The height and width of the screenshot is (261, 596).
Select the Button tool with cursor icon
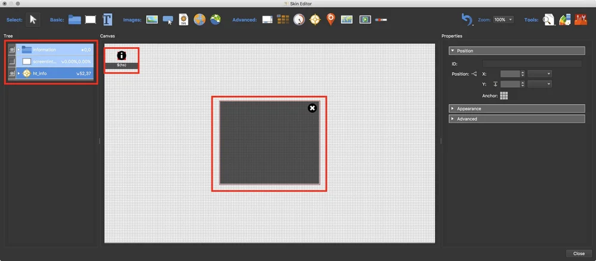168,20
